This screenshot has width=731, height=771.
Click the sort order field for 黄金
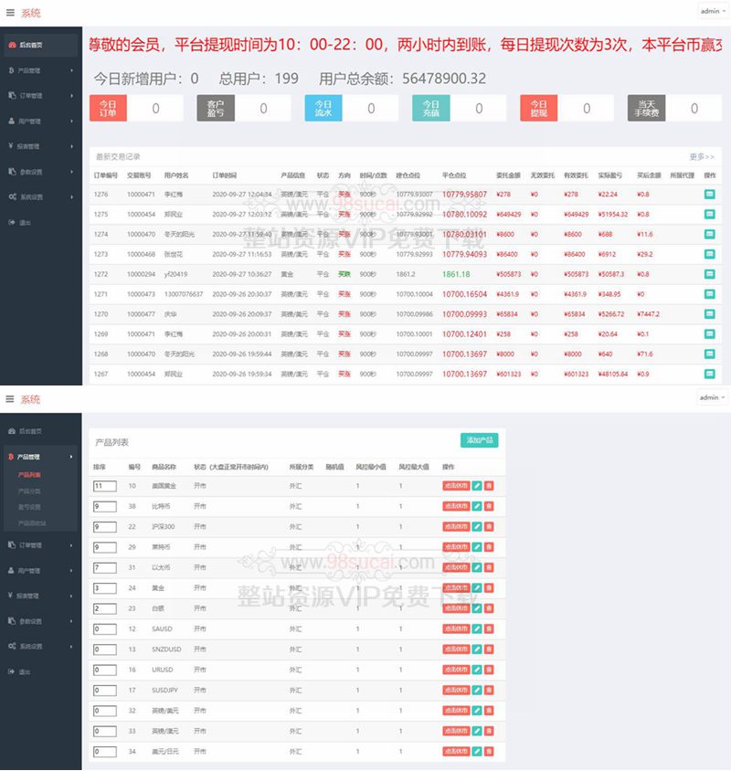[x=104, y=587]
